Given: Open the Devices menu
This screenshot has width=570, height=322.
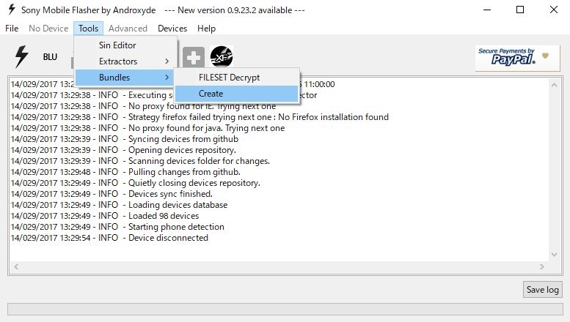Looking at the screenshot, I should (x=172, y=29).
